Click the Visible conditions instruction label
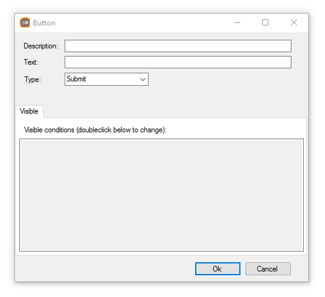This screenshot has height=297, width=325. [x=95, y=130]
